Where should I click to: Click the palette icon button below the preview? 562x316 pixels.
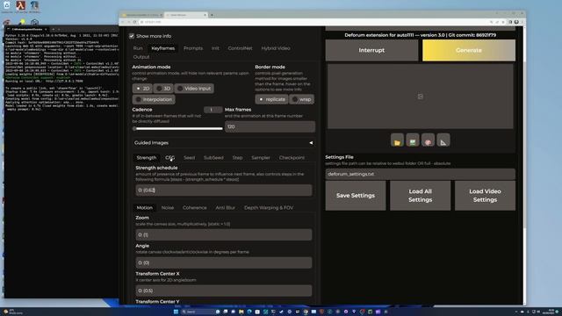click(x=428, y=140)
